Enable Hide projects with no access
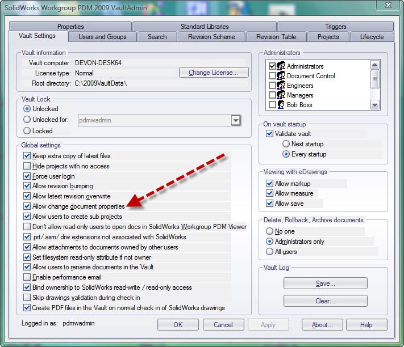404x347 pixels. click(27, 166)
